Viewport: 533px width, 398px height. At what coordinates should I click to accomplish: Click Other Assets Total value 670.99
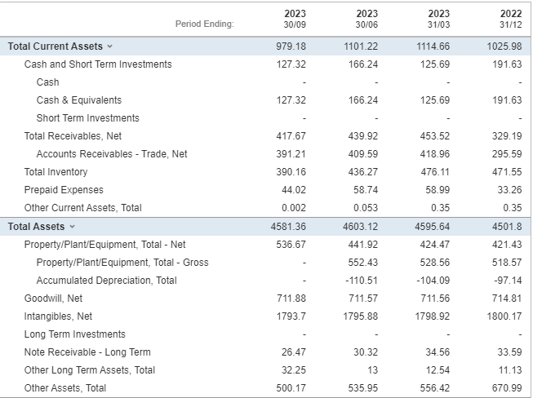click(507, 388)
